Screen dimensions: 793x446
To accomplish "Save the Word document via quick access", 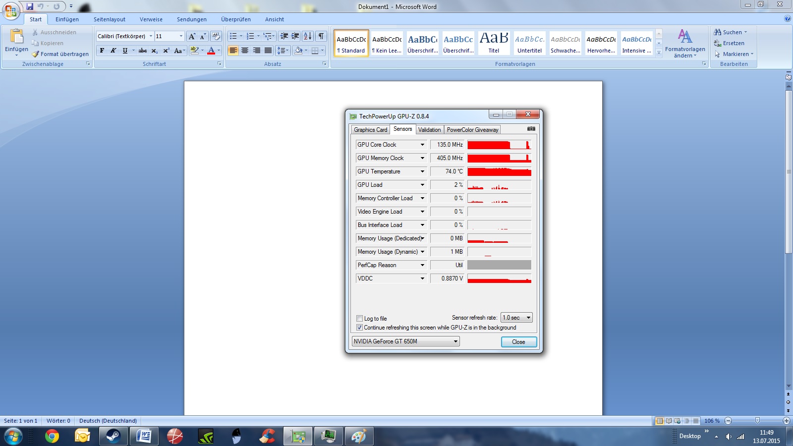I will [30, 6].
